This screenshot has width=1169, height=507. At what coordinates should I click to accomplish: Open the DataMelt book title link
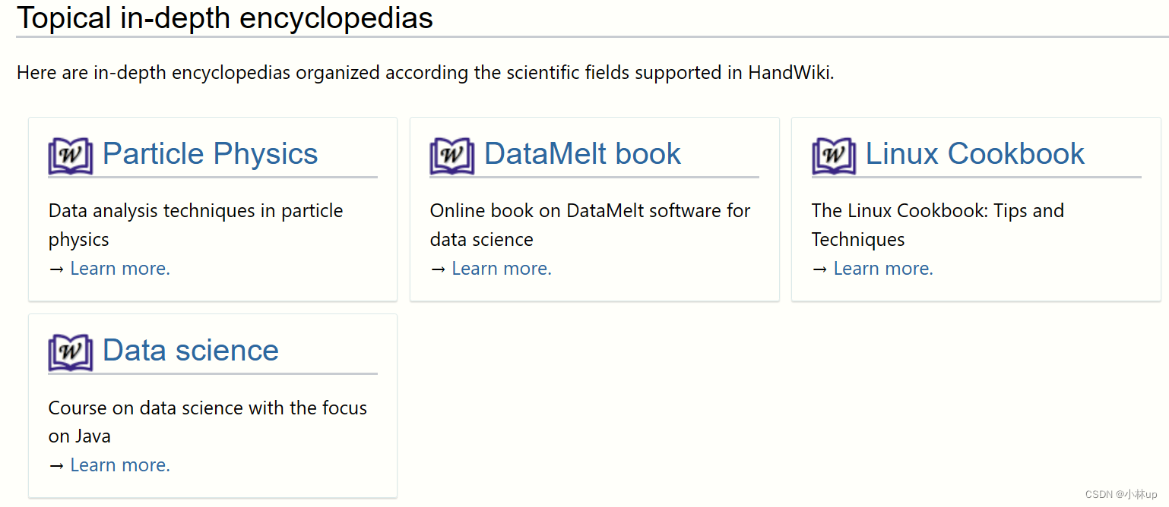(581, 154)
